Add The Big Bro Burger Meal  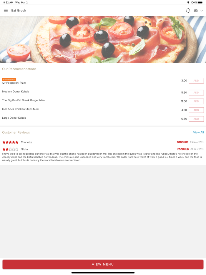pos(196,101)
